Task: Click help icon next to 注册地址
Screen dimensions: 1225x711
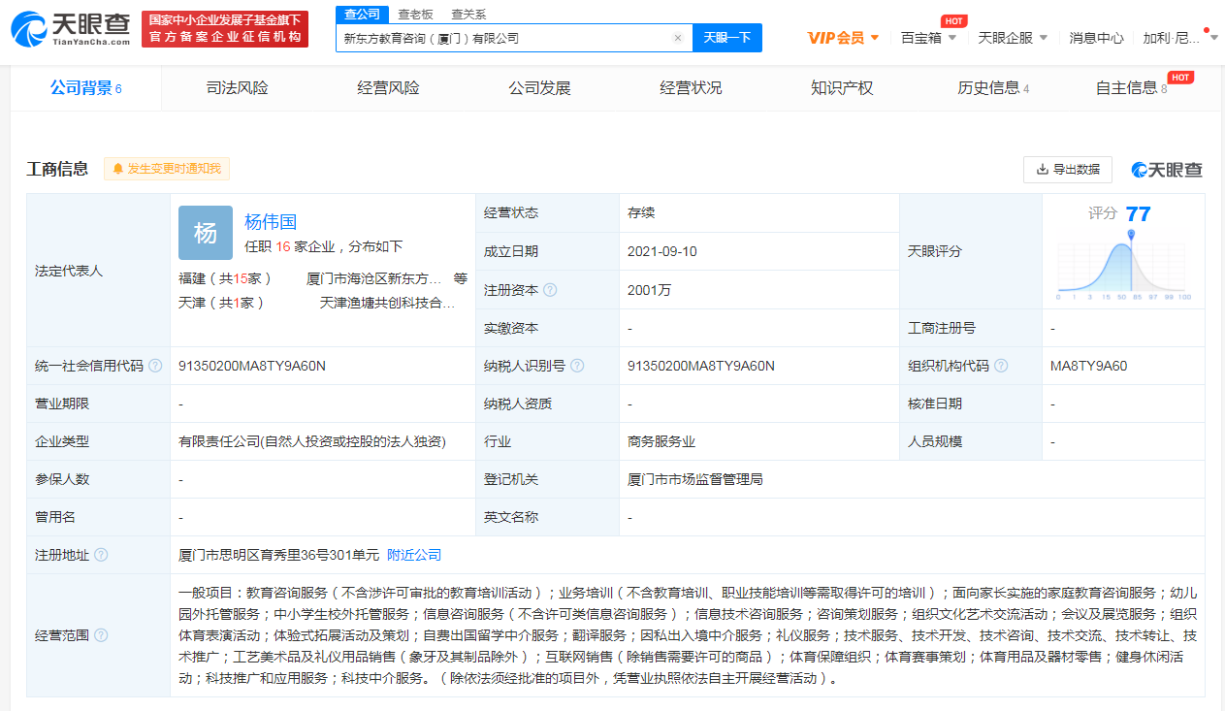Action: pos(101,556)
